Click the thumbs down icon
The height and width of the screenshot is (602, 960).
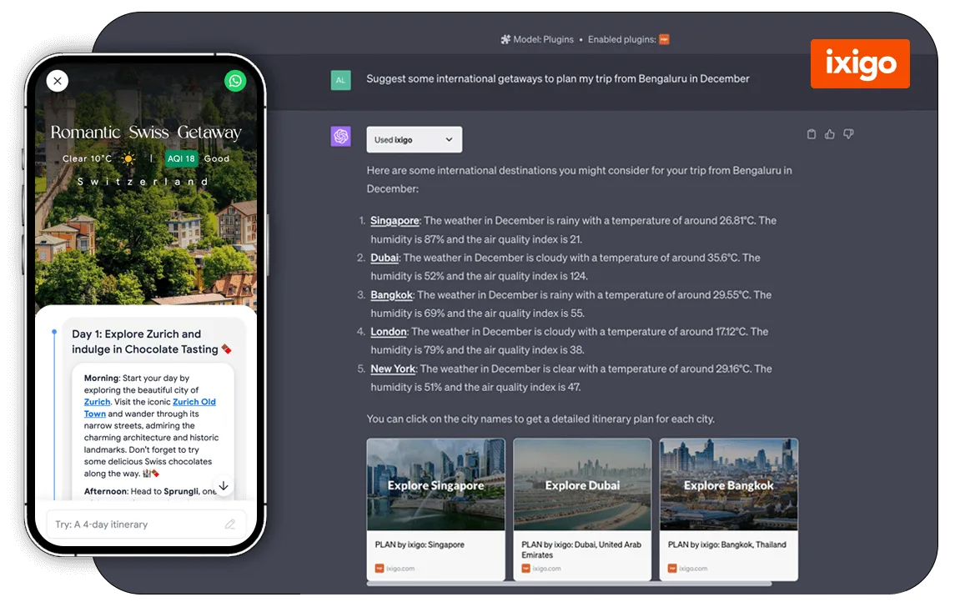click(848, 134)
